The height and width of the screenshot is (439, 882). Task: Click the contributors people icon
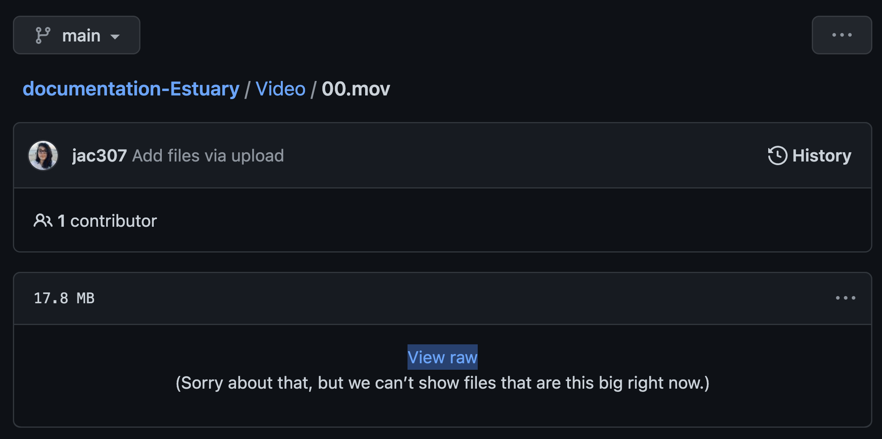(43, 221)
